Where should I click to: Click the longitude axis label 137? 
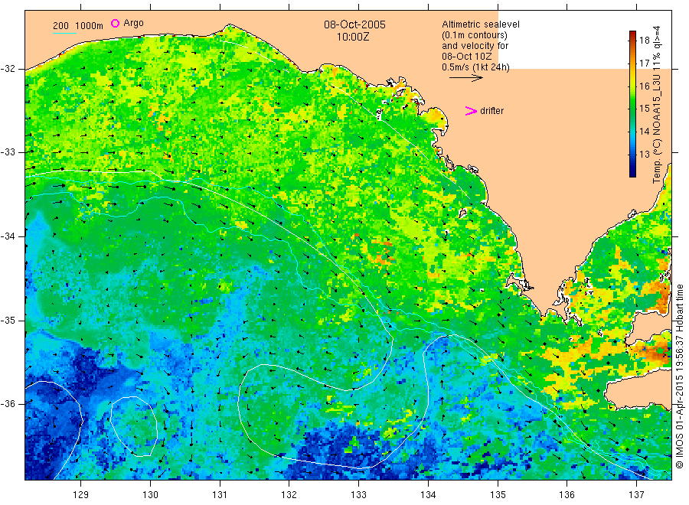pos(636,495)
